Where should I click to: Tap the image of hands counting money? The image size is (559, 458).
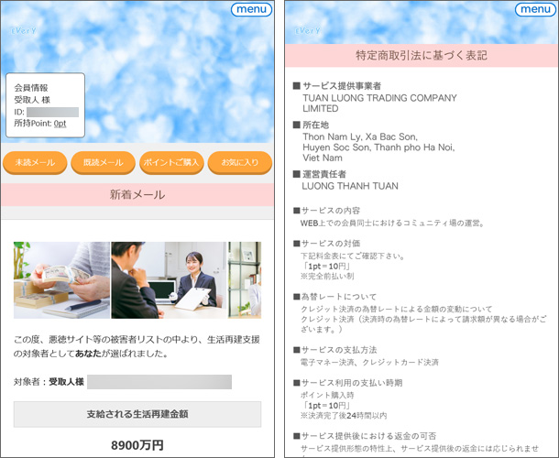pos(61,279)
